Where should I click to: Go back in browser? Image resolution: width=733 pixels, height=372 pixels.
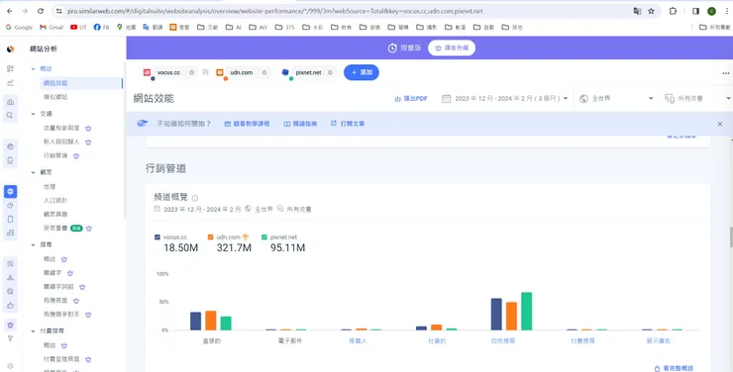(x=10, y=11)
